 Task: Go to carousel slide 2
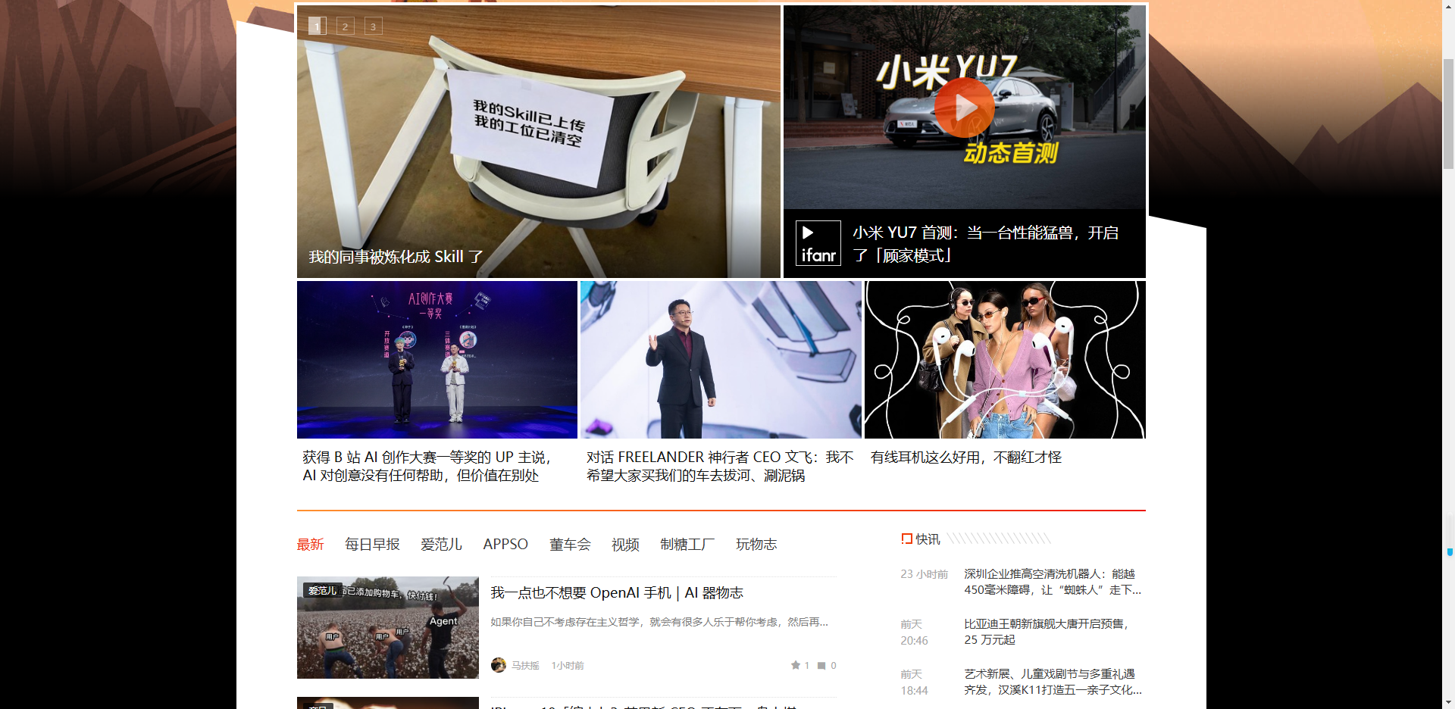coord(346,26)
